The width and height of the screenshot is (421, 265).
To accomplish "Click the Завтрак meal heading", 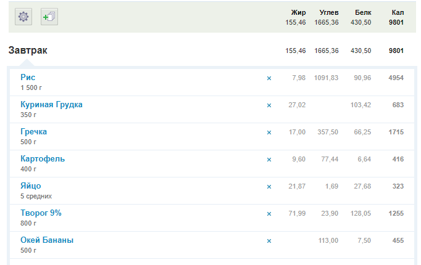I will point(28,51).
